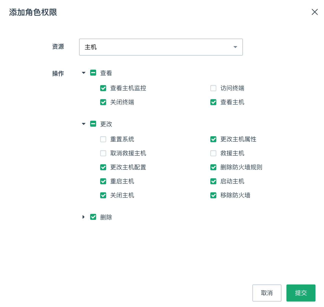The width and height of the screenshot is (324, 307).
Task: Open the 资源 dropdown showing 主机
Action: coord(161,47)
